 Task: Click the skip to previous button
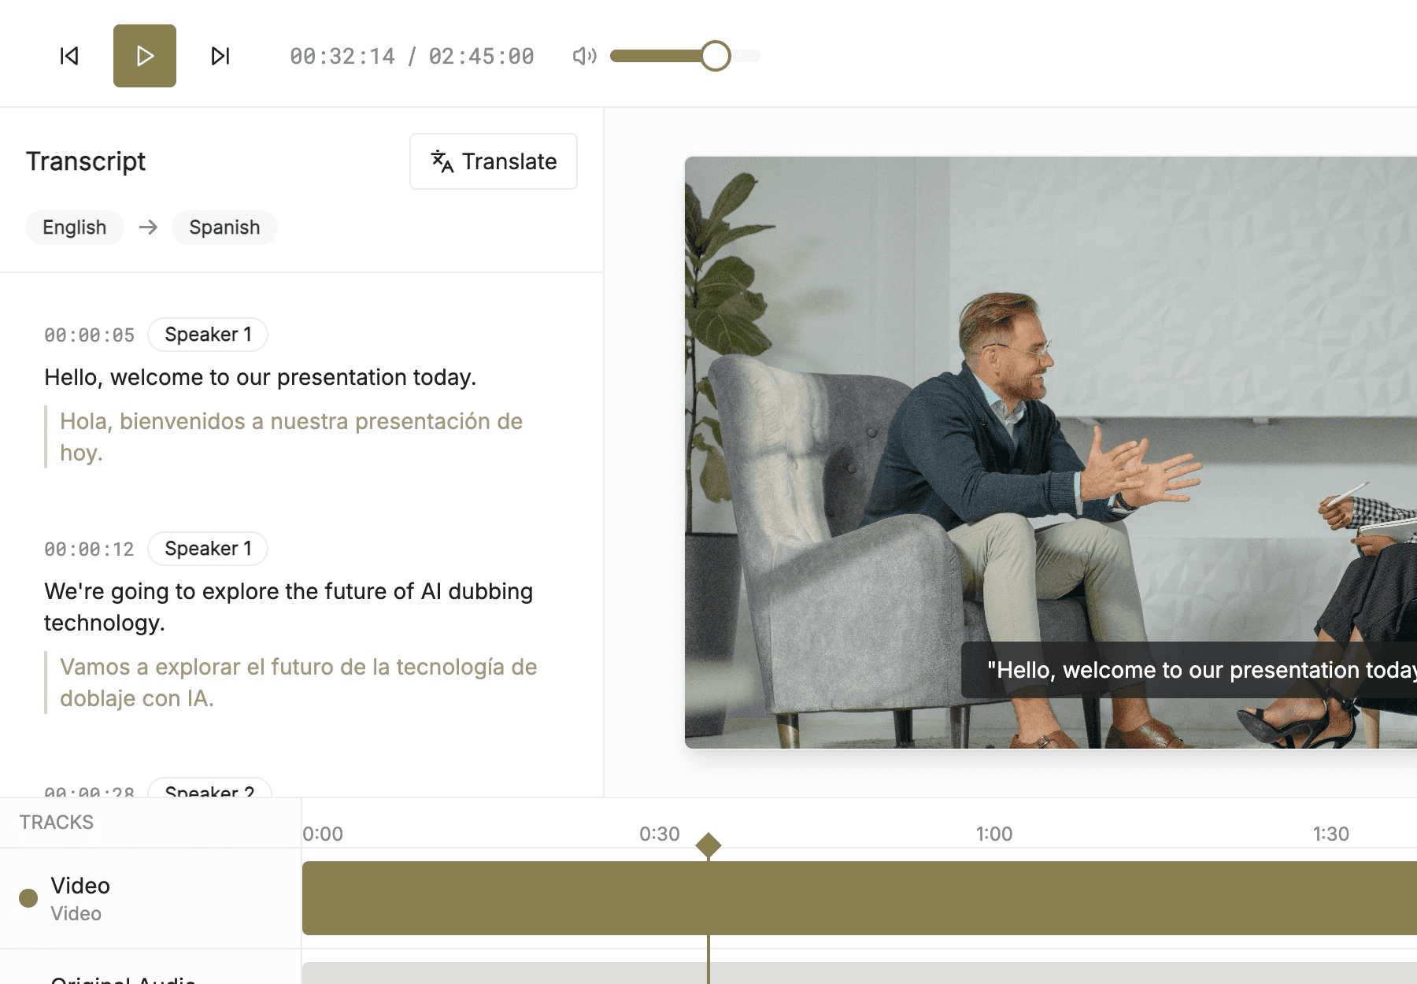click(x=69, y=56)
